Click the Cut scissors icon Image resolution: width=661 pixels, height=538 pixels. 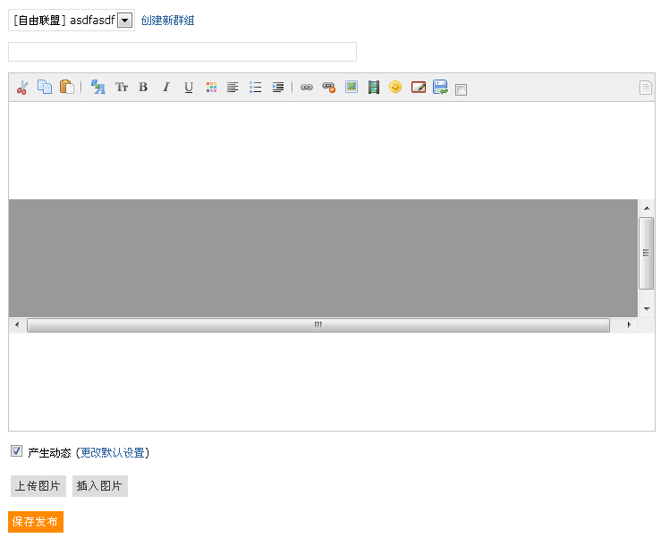point(22,88)
